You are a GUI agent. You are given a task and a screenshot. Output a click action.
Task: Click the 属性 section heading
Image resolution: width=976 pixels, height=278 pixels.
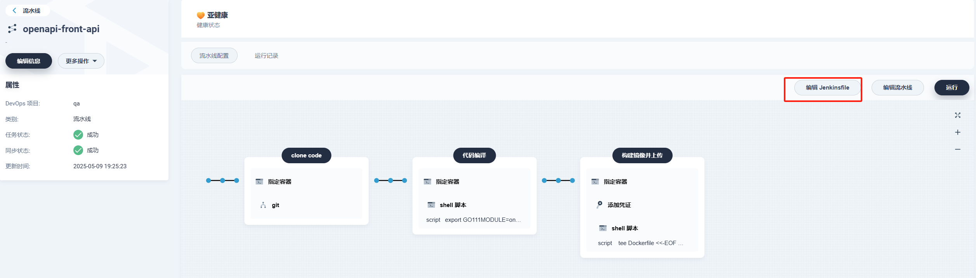pyautogui.click(x=12, y=85)
